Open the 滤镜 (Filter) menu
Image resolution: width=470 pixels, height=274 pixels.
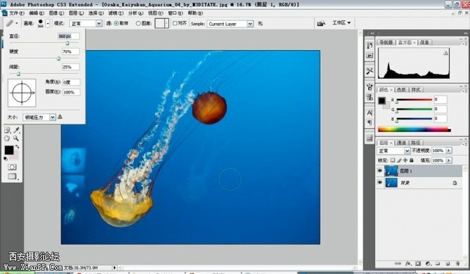coord(116,13)
